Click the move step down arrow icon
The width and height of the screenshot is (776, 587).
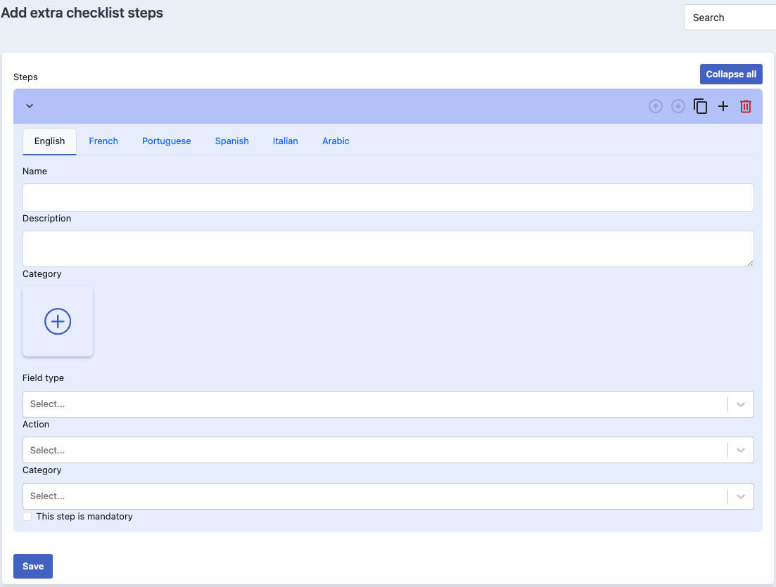678,106
